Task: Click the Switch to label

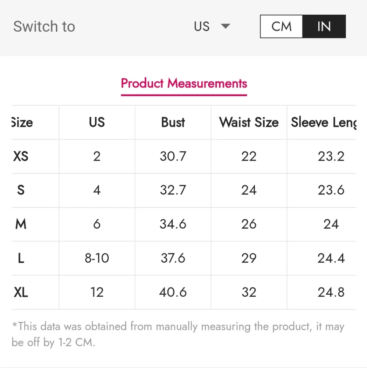Action: (44, 26)
